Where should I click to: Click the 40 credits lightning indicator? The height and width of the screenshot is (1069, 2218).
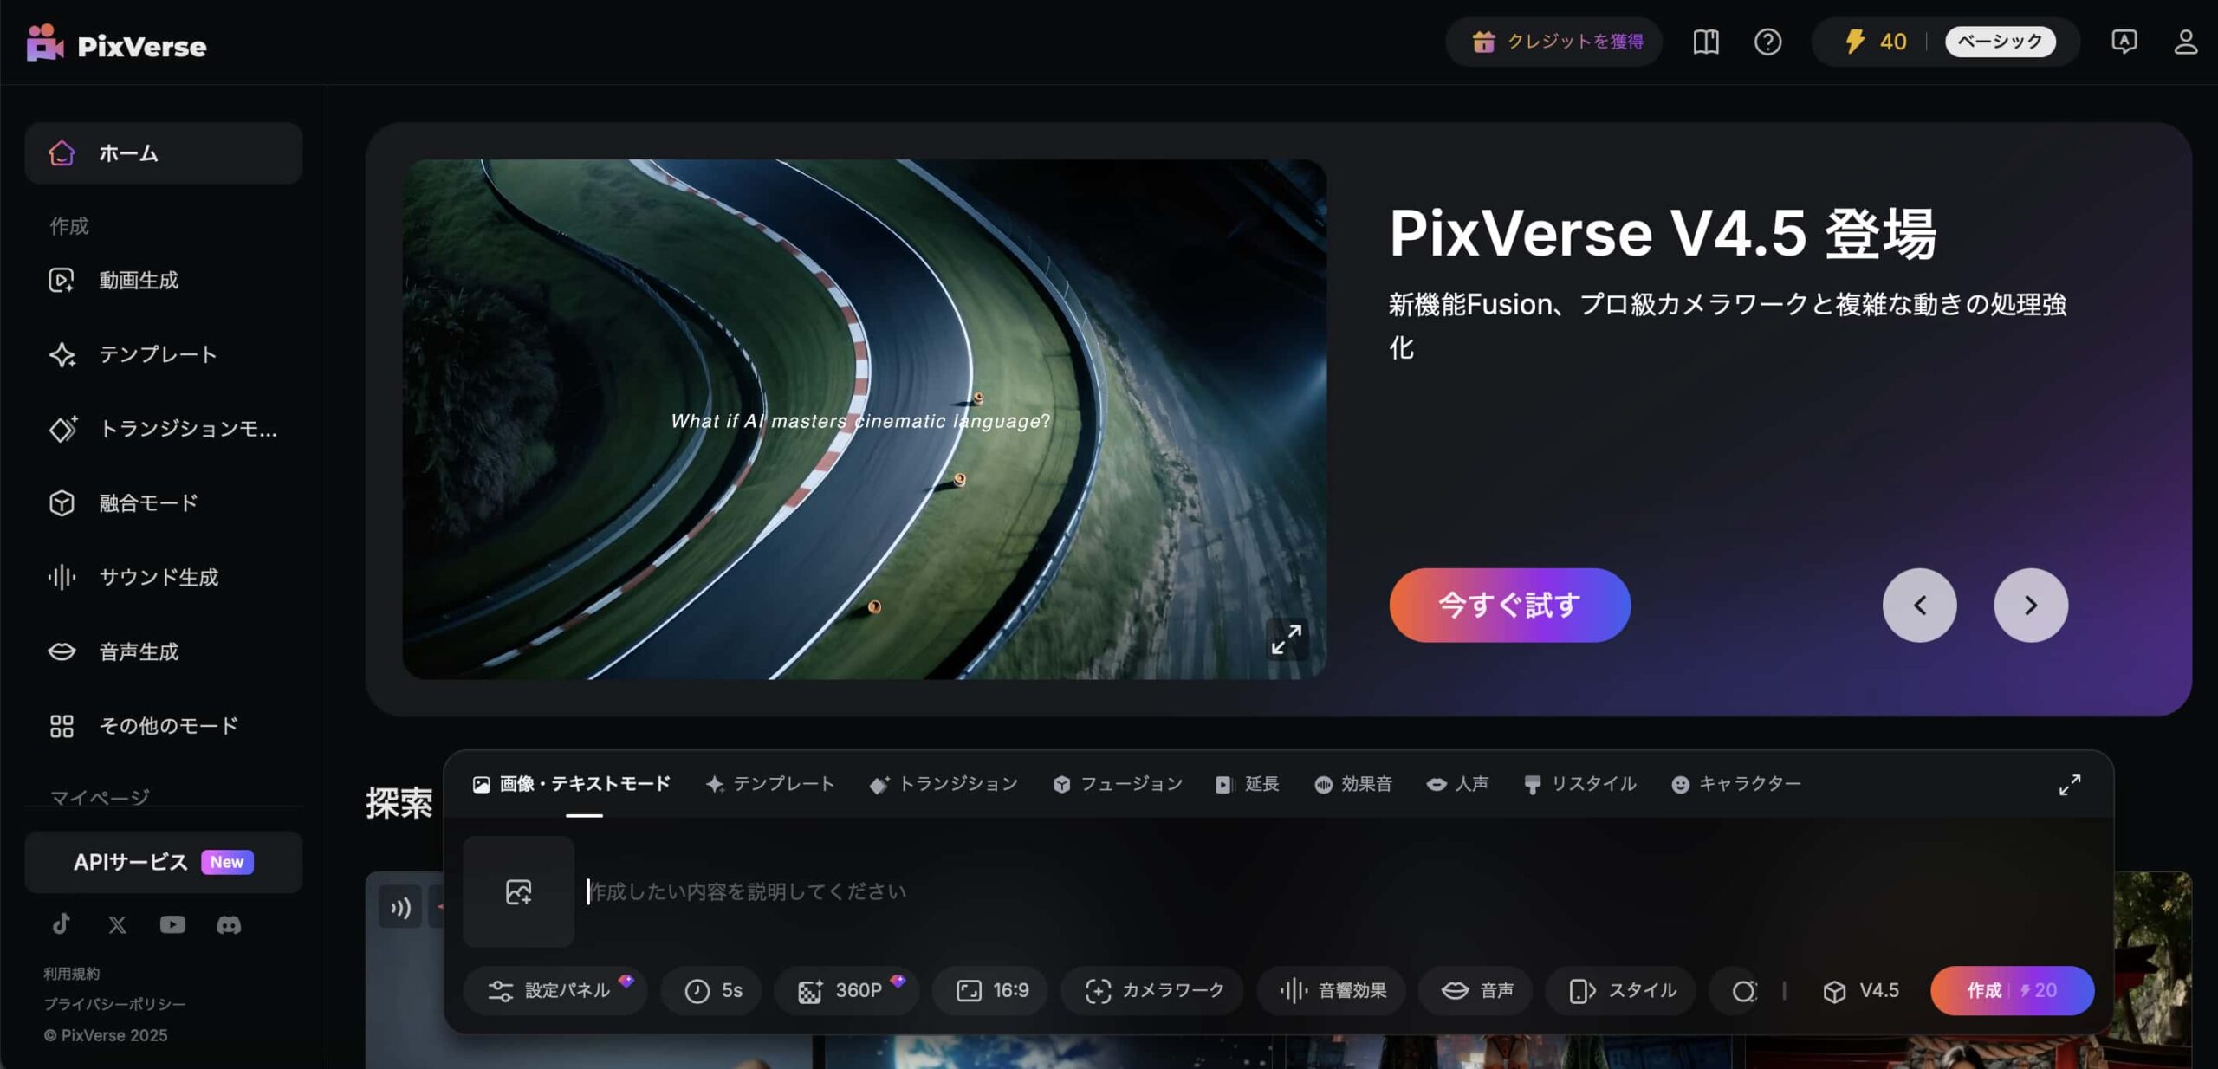[1875, 42]
